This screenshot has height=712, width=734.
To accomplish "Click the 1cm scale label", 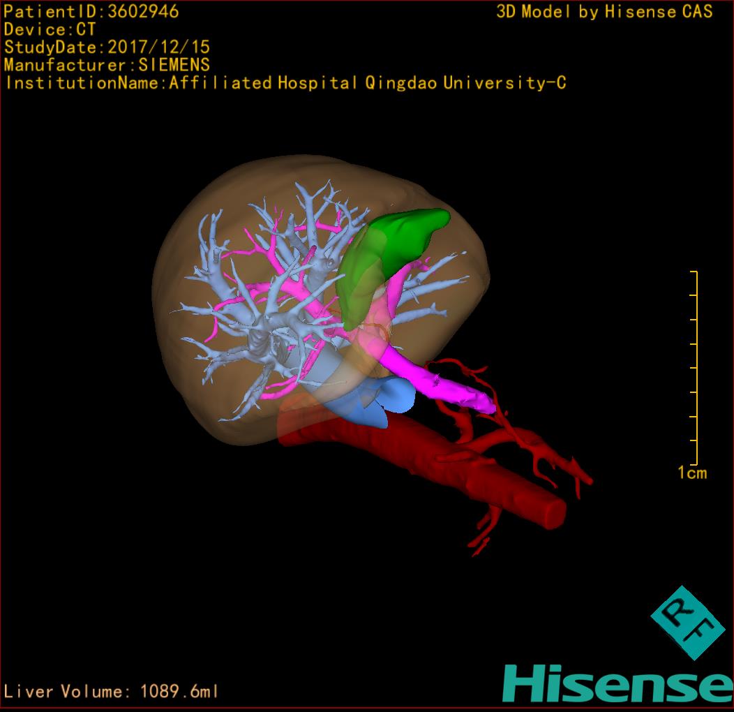I will [x=691, y=473].
